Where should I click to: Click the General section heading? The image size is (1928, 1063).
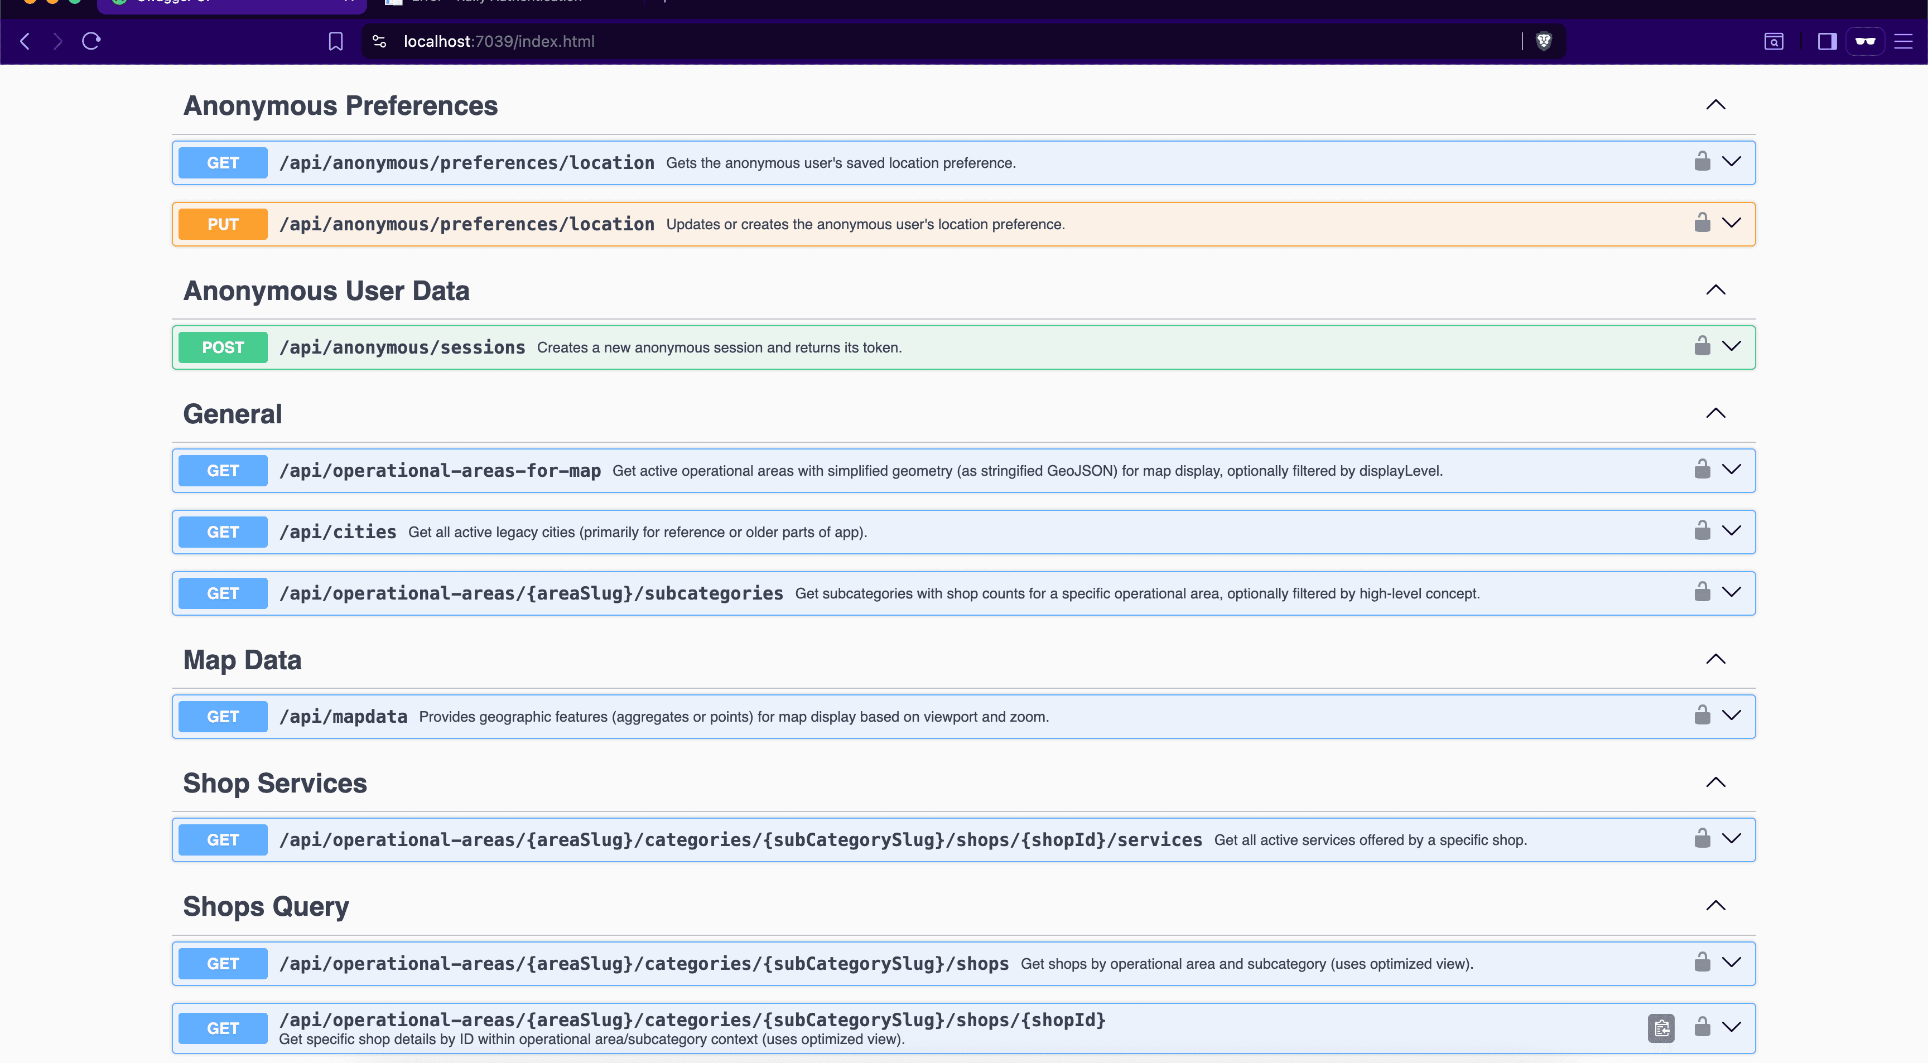coord(233,414)
